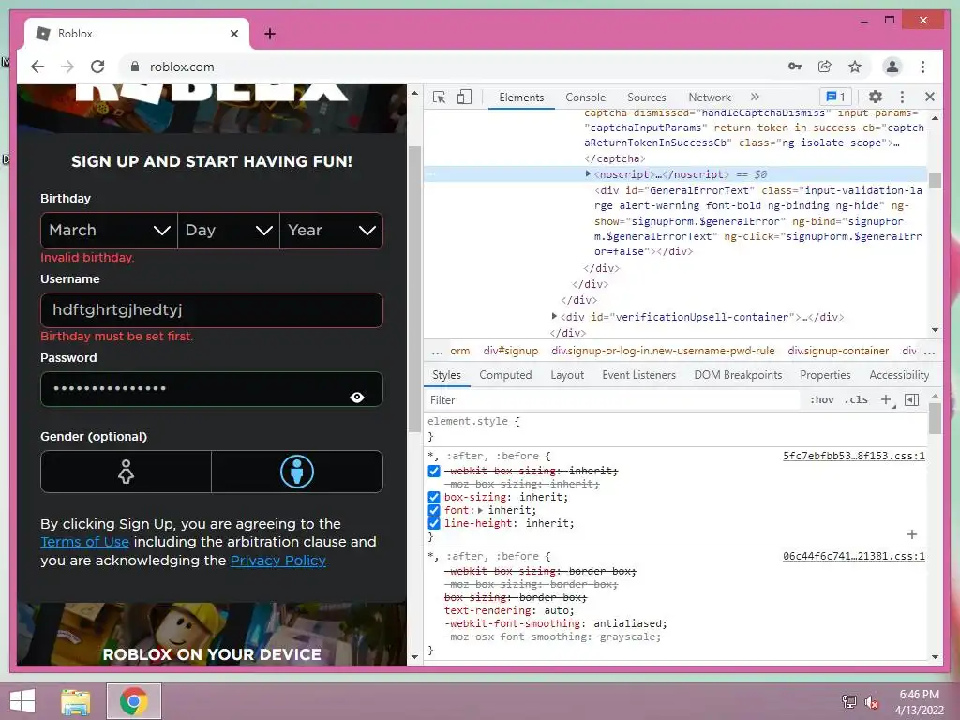The width and height of the screenshot is (960, 720).
Task: Click the Password input field
Action: point(212,389)
